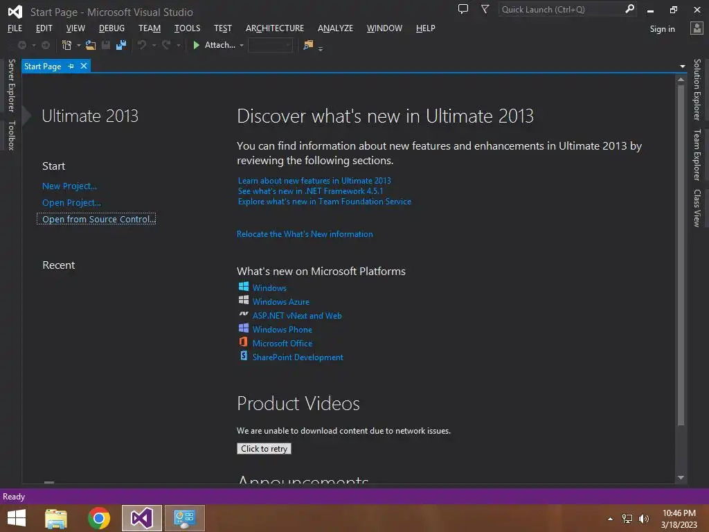Open the feedback speech bubble icon
Image resolution: width=709 pixels, height=532 pixels.
(x=463, y=9)
